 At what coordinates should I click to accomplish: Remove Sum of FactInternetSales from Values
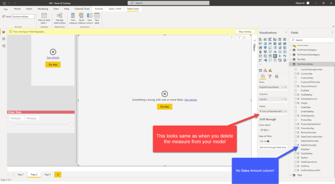pos(286,112)
